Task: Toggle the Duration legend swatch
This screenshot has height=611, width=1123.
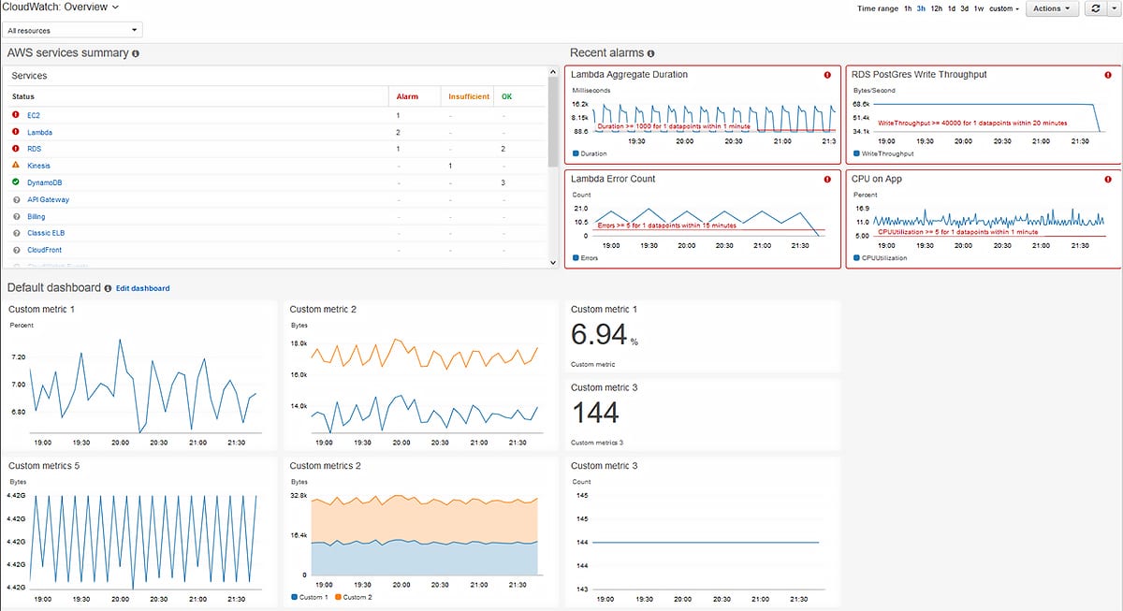Action: click(x=576, y=153)
